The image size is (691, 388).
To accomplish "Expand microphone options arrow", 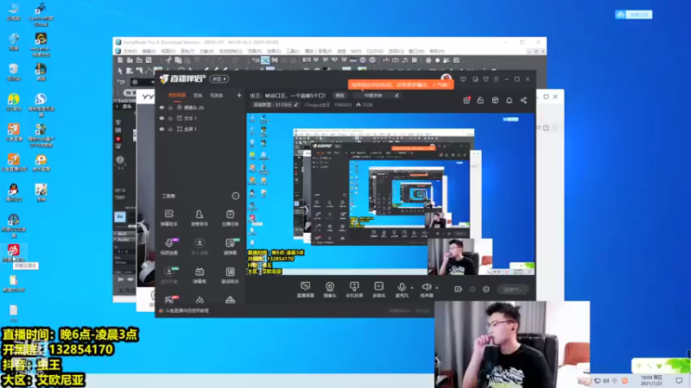I will pyautogui.click(x=412, y=288).
